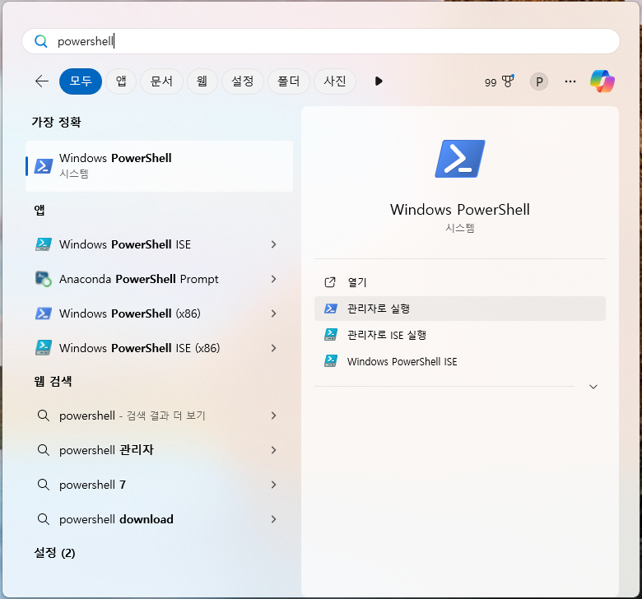This screenshot has height=599, width=642.
Task: Open the three-dots more options menu
Action: coord(570,81)
